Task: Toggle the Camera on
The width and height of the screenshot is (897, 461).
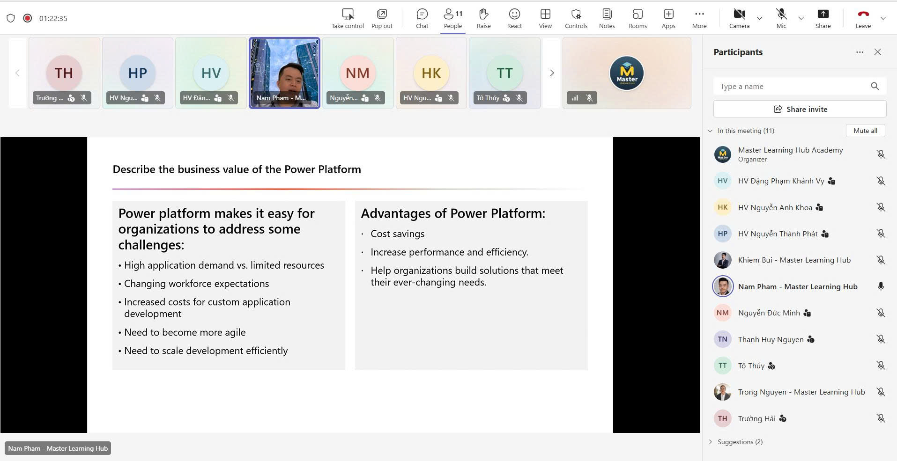Action: pyautogui.click(x=739, y=18)
